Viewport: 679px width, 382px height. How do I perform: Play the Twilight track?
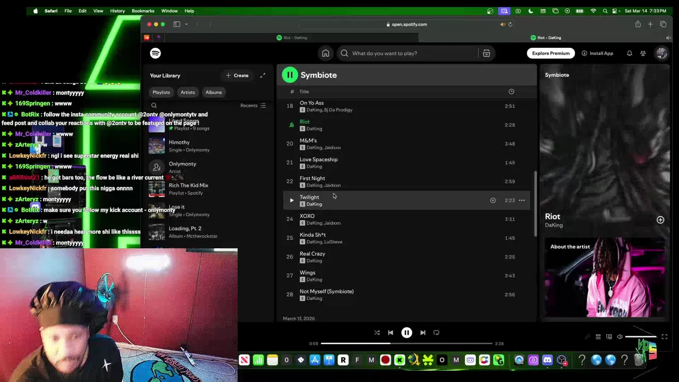[x=291, y=201]
